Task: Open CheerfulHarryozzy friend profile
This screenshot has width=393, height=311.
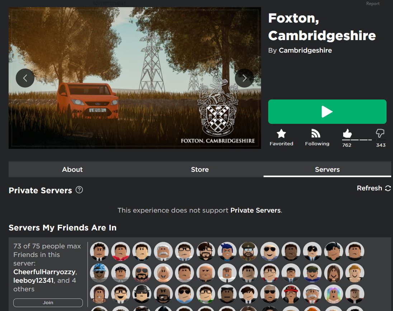Action: point(44,272)
